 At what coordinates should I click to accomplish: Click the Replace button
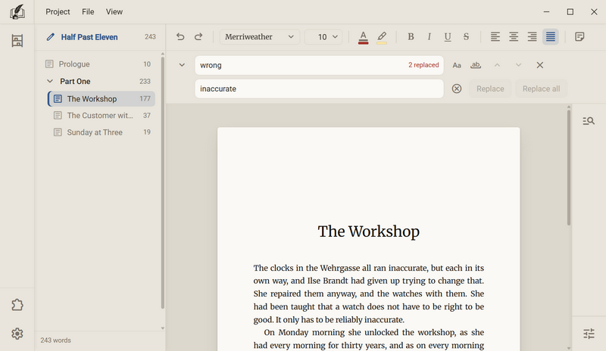click(490, 89)
